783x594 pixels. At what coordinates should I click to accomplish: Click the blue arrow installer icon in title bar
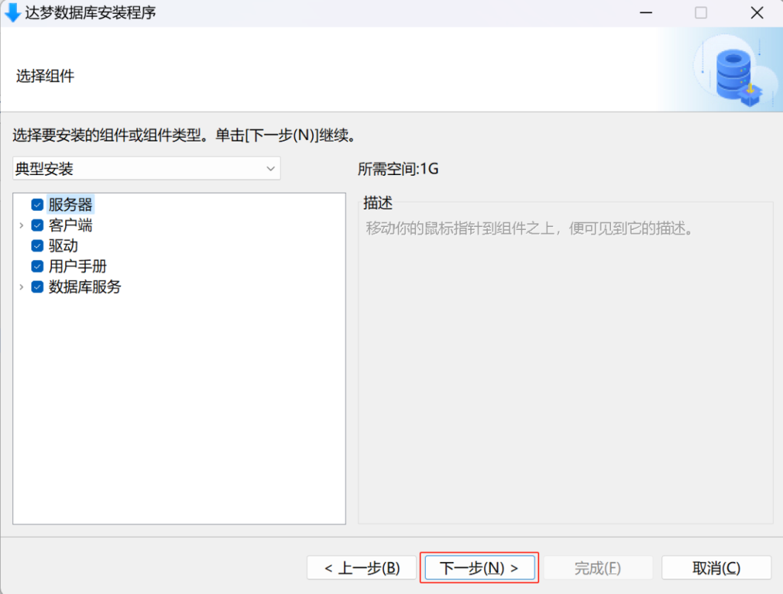click(12, 13)
